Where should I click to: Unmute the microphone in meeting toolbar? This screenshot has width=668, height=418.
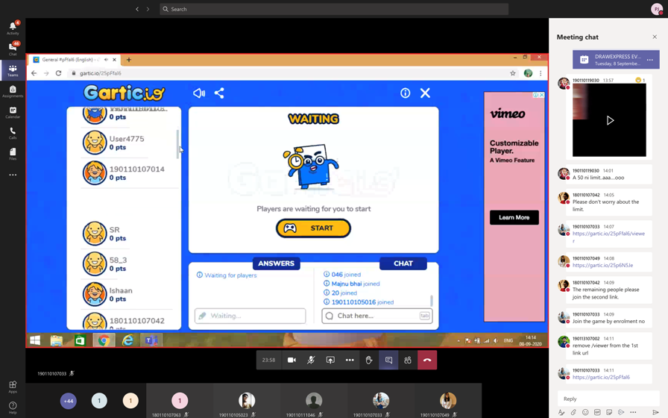pos(311,360)
